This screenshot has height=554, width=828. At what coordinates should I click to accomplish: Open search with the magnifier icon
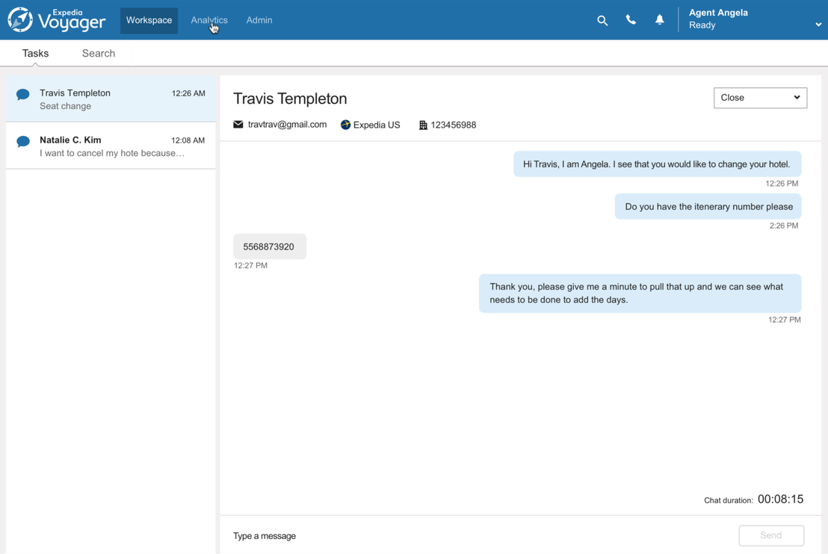pyautogui.click(x=602, y=21)
